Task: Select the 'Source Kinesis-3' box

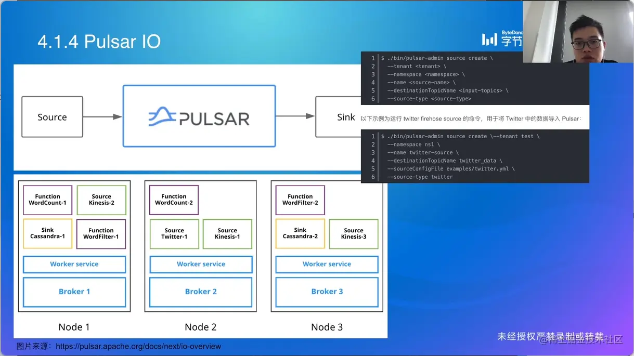Action: click(354, 234)
